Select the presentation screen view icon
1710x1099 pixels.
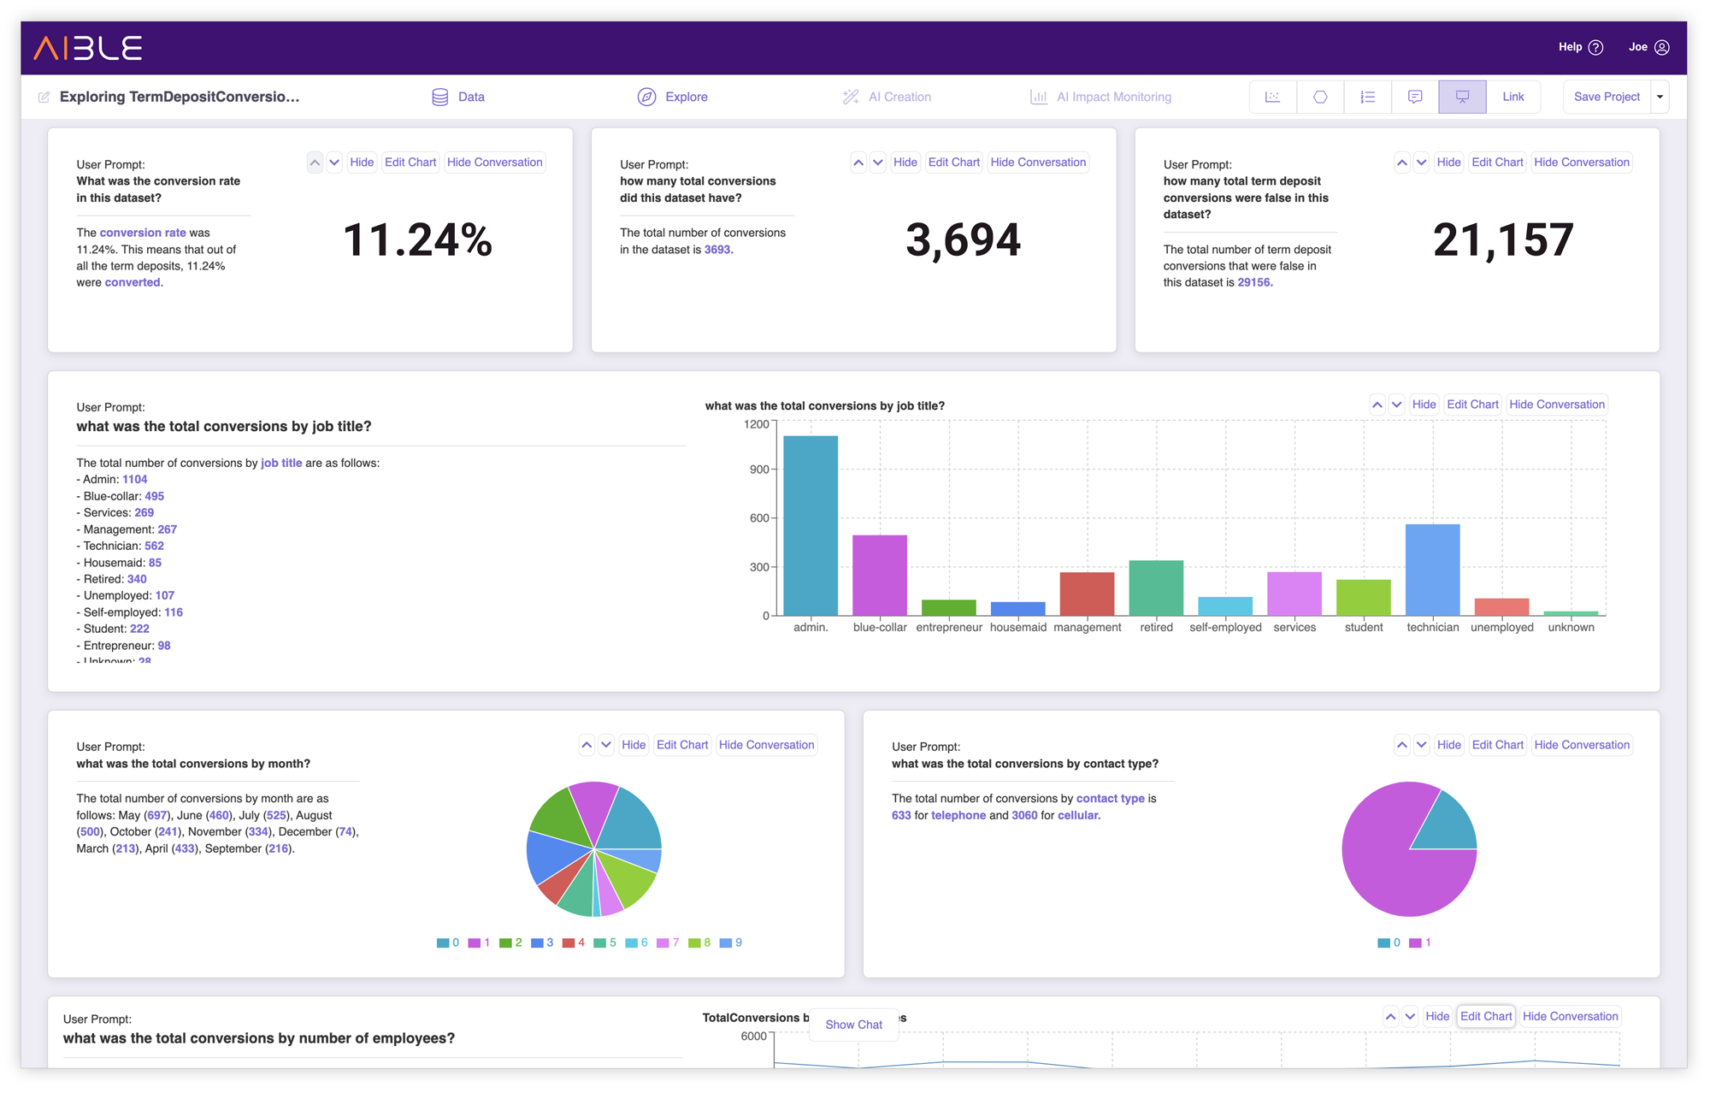pyautogui.click(x=1461, y=97)
